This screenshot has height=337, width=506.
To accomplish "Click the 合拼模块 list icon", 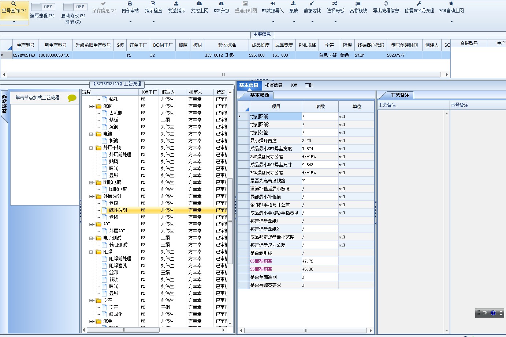I will click(358, 4).
